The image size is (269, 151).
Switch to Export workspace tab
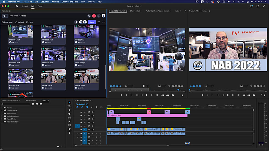pyautogui.click(x=40, y=6)
